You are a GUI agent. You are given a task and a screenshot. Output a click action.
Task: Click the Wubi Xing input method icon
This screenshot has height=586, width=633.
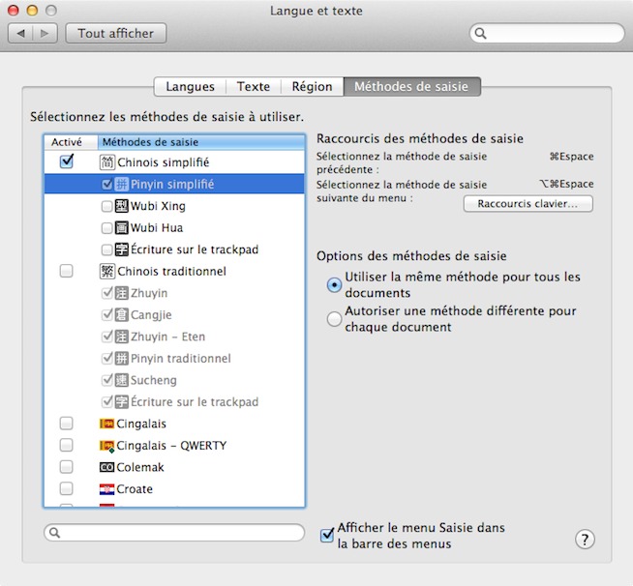[122, 206]
